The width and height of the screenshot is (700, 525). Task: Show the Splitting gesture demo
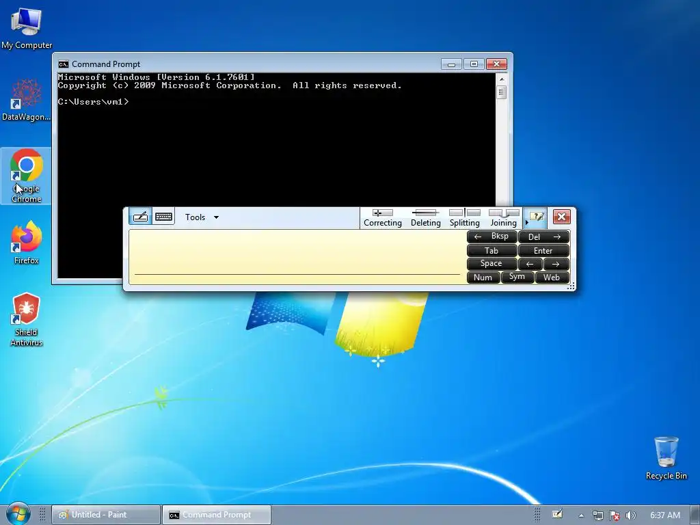coord(464,218)
